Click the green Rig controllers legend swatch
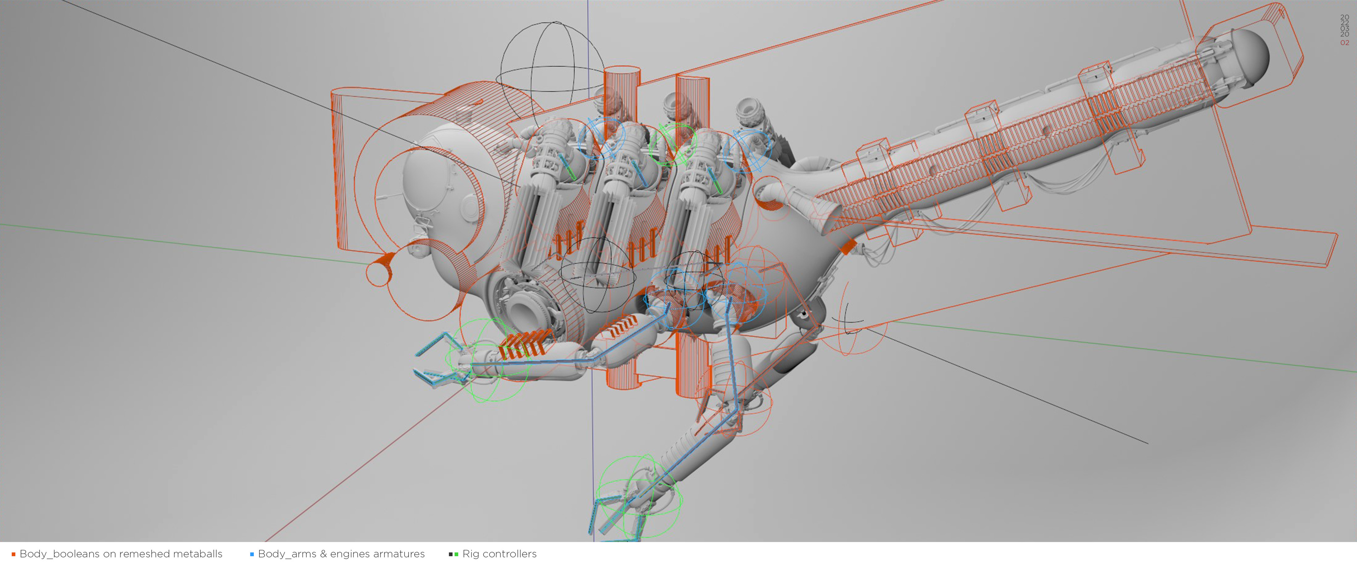 456,554
